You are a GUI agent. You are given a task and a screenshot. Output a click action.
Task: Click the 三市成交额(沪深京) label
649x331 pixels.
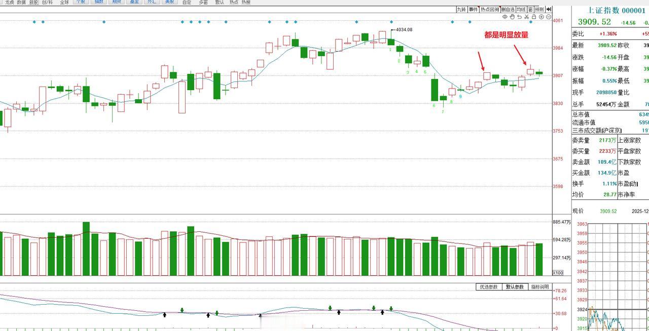click(597, 131)
